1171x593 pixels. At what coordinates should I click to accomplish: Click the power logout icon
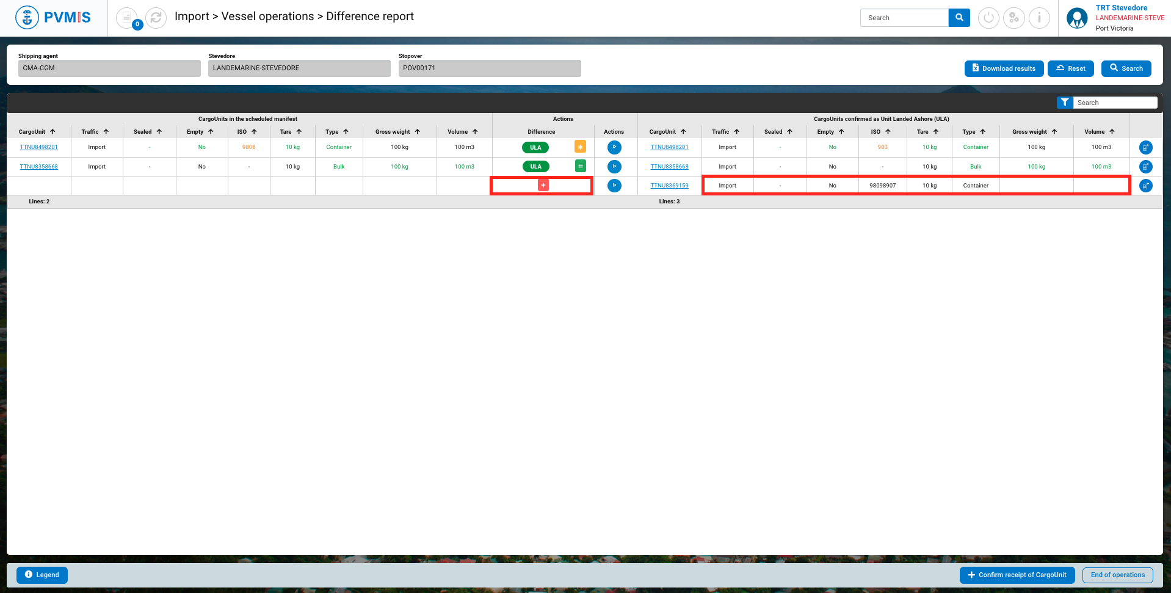point(988,18)
